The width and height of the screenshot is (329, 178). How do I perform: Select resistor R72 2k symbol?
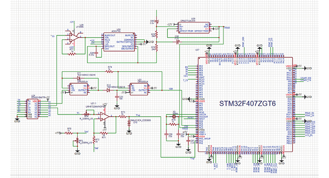point(94,139)
